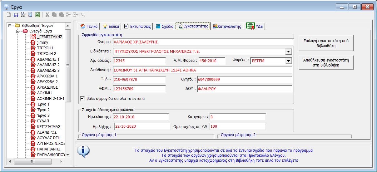Toggle 'βάλε σφραγίδα σε όλα τα εντυπα' checkbox
The image size is (377, 172).
pos(82,98)
